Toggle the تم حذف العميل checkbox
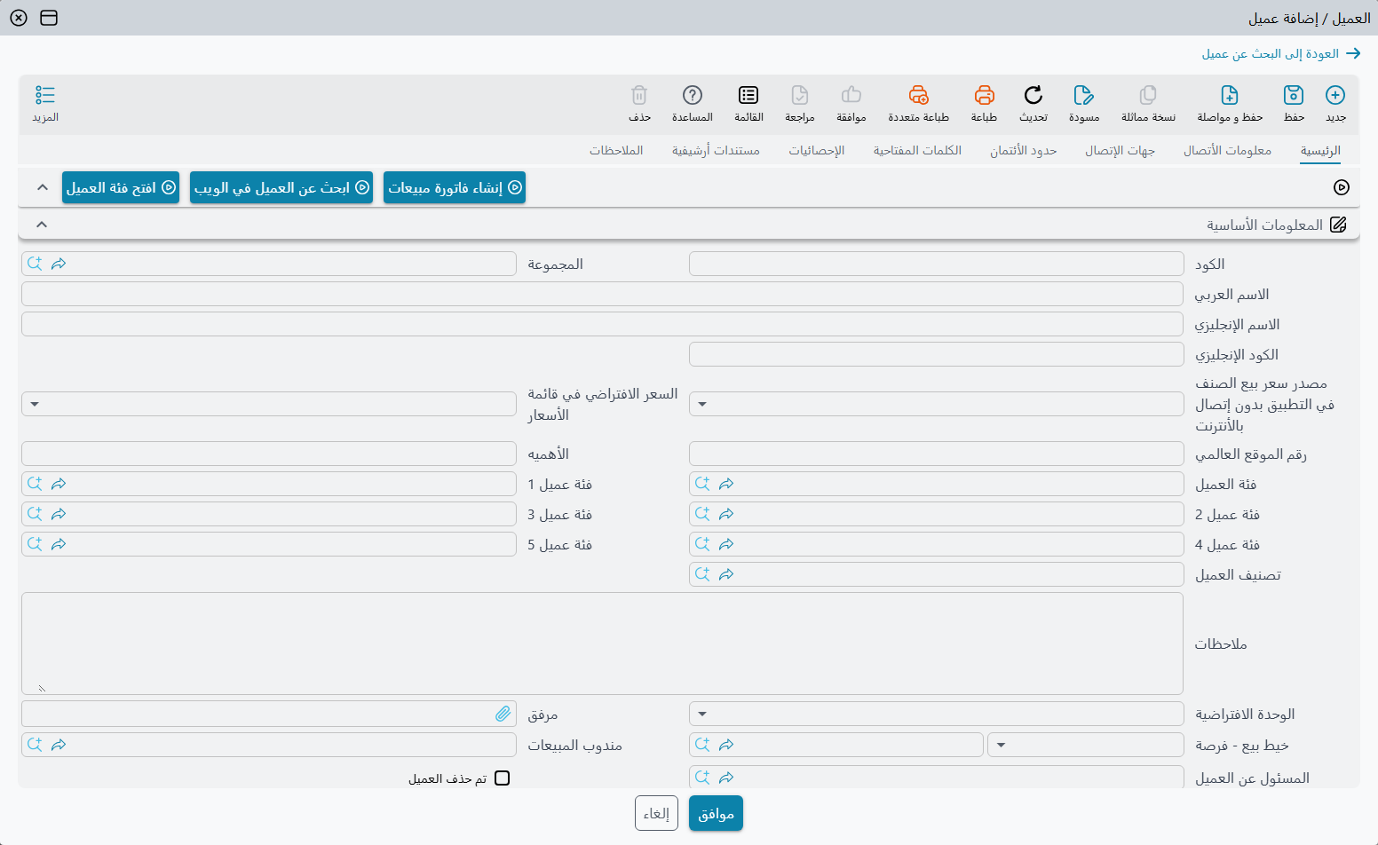The height and width of the screenshot is (845, 1378). [503, 778]
